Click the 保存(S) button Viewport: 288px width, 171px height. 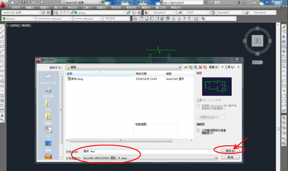click(230, 151)
